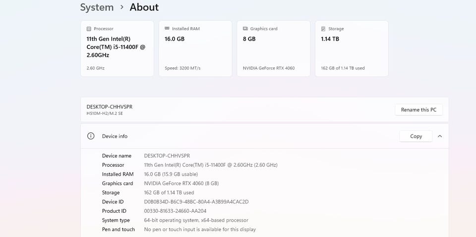Click the 2.60 GHz subtitle in Processor card
The image size is (476, 237).
tap(95, 68)
